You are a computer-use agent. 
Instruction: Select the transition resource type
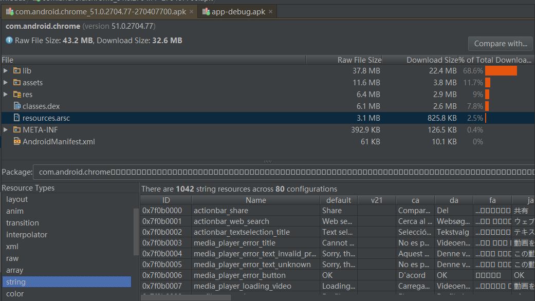(x=67, y=223)
